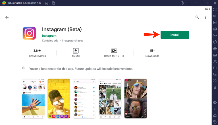Open the Instagram feed screenshot thumbnail
Screen dimensions: 218x125
coord(33,99)
